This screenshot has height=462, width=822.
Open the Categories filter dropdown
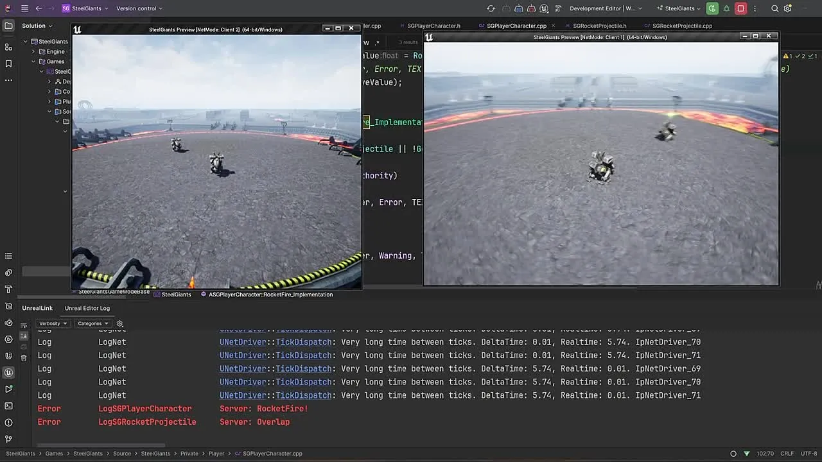[x=93, y=323]
